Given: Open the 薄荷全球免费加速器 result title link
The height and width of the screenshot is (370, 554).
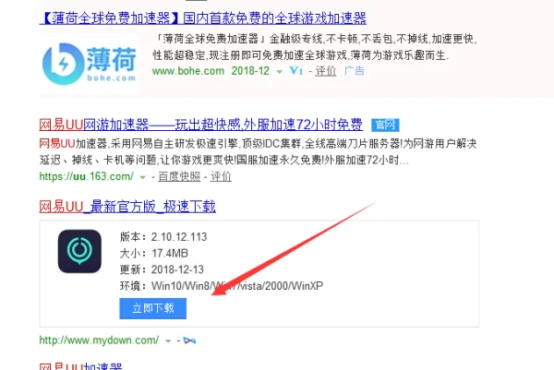Looking at the screenshot, I should [202, 18].
